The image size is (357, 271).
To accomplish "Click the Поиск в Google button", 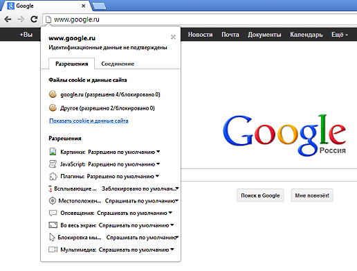I will pyautogui.click(x=260, y=195).
